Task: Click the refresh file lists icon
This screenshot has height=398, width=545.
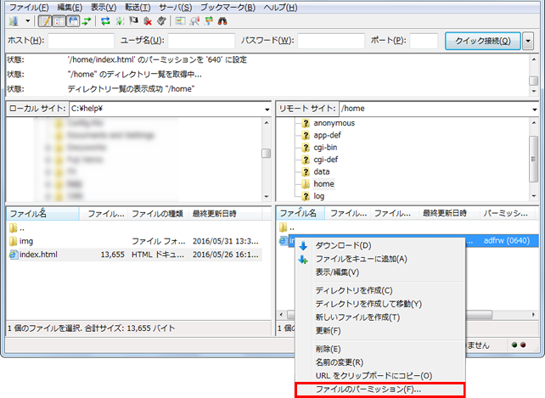Action: coord(104,20)
